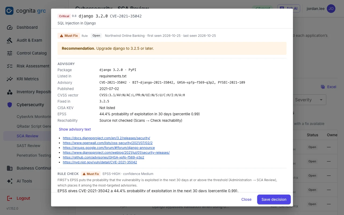Click the Cognita GRC logo icon
The height and width of the screenshot is (215, 344).
click(x=9, y=11)
